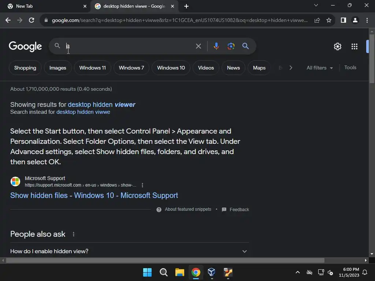
Task: Open Google quick settings gear
Action: coord(337,46)
